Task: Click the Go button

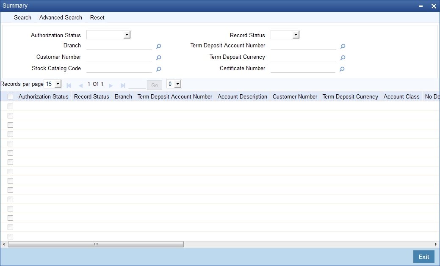Action: [x=154, y=85]
